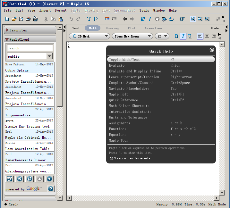Close the Quick Help popup
Image resolution: width=230 pixels, height=208 pixels.
[212, 50]
